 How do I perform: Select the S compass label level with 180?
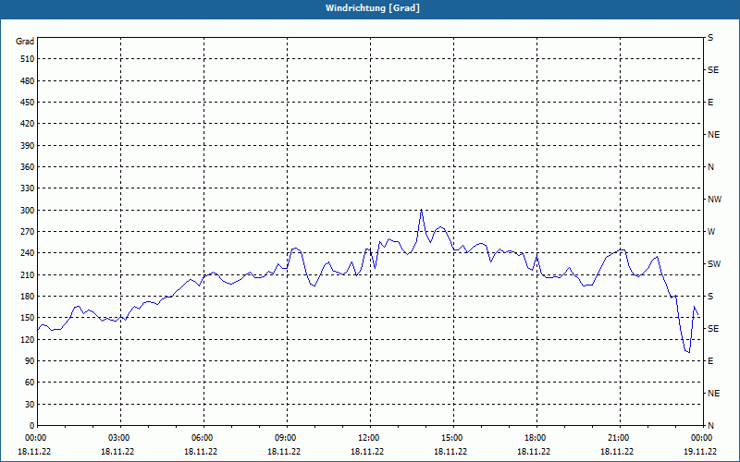coord(710,297)
